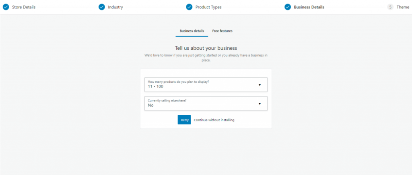Jump to the Product Types step label
Viewport: 412px width, 175px height.
pyautogui.click(x=208, y=7)
